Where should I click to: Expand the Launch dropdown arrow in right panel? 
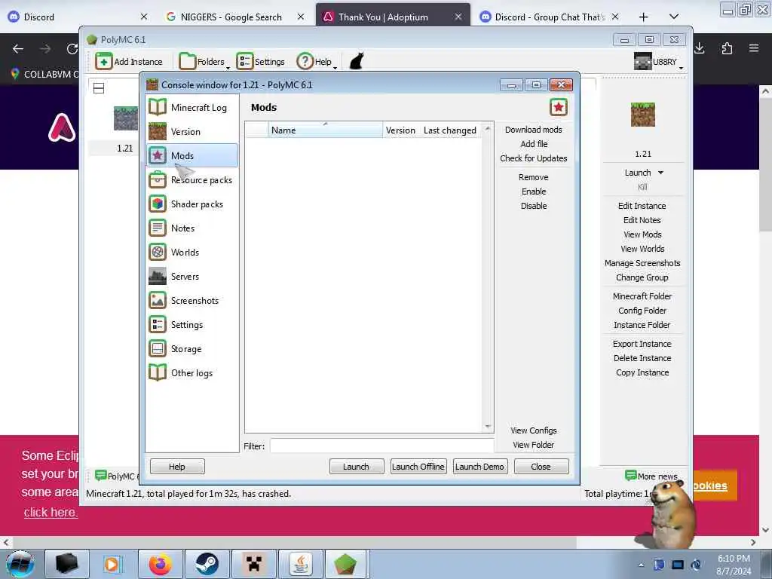coord(660,173)
